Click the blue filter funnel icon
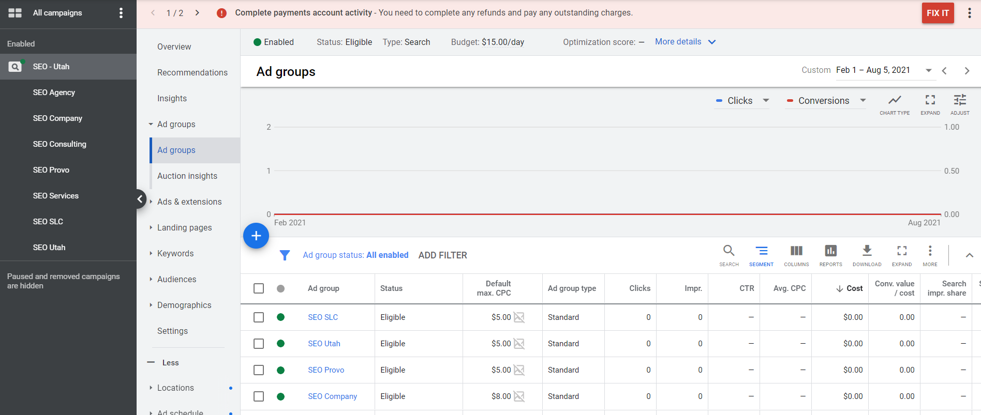Screen dimensions: 981x415 coord(285,255)
